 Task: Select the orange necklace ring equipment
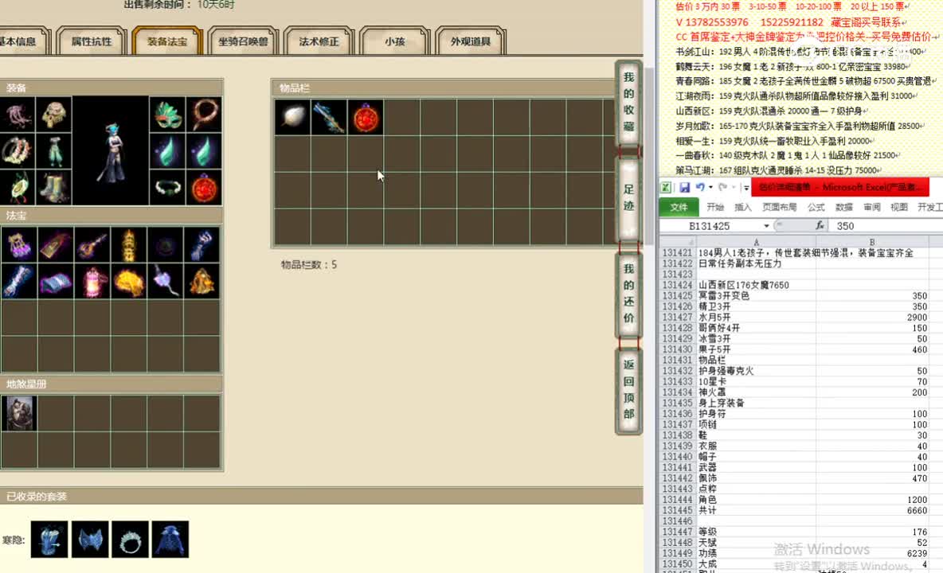pos(204,115)
